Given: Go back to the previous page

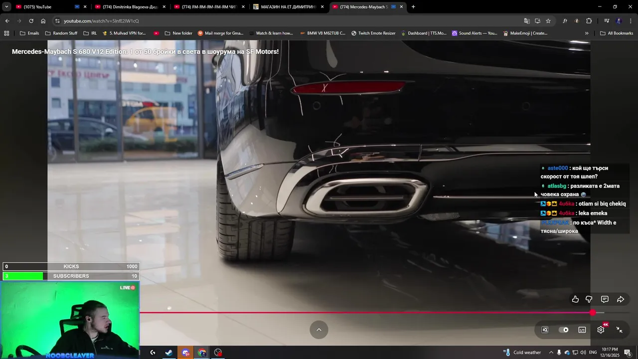Looking at the screenshot, I should (x=7, y=21).
